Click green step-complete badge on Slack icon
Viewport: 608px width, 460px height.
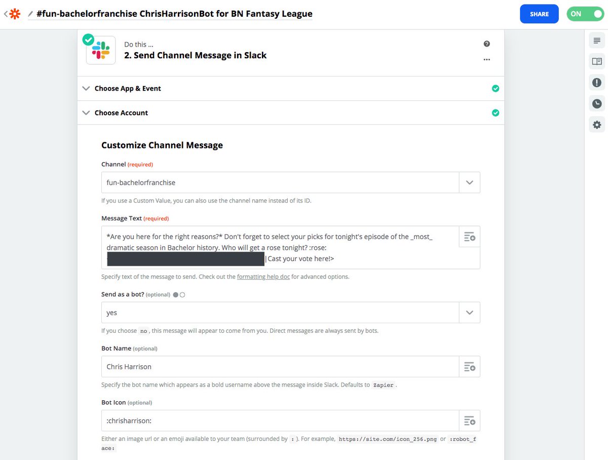point(89,40)
